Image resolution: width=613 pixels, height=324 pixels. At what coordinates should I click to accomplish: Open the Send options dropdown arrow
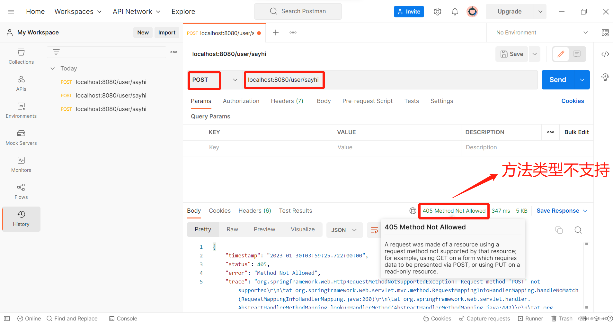(582, 80)
